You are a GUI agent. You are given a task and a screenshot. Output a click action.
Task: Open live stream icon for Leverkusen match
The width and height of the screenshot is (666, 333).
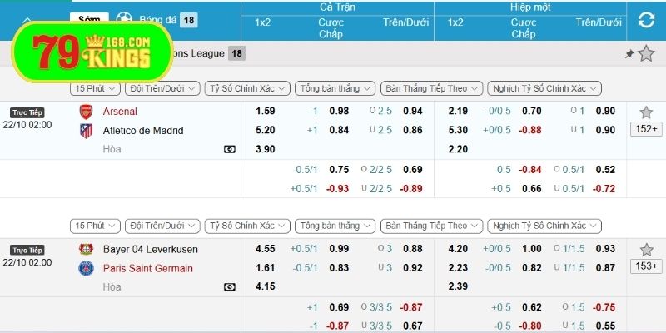[229, 287]
